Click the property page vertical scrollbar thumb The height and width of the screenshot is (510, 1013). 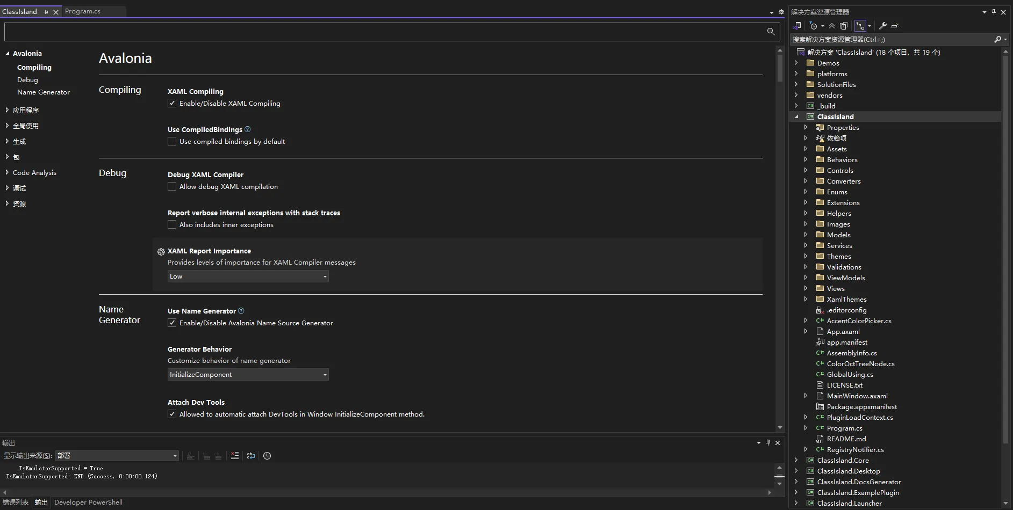click(780, 68)
